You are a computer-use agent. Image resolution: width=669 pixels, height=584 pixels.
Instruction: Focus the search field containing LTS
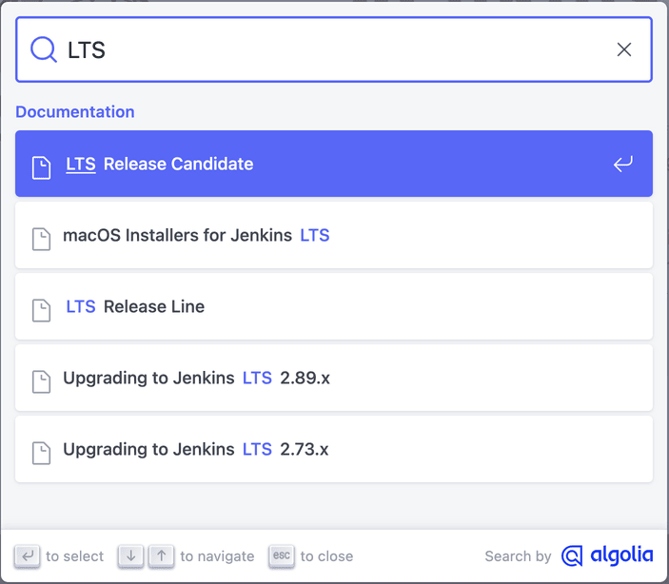pos(333,49)
